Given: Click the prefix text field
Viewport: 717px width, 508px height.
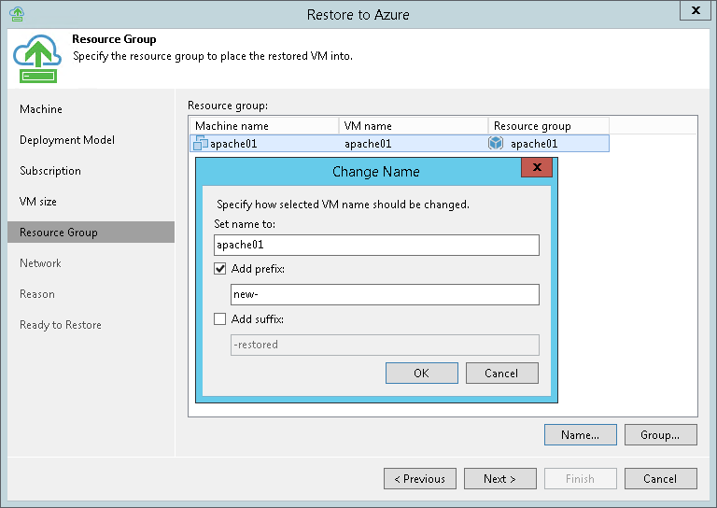Looking at the screenshot, I should click(385, 295).
